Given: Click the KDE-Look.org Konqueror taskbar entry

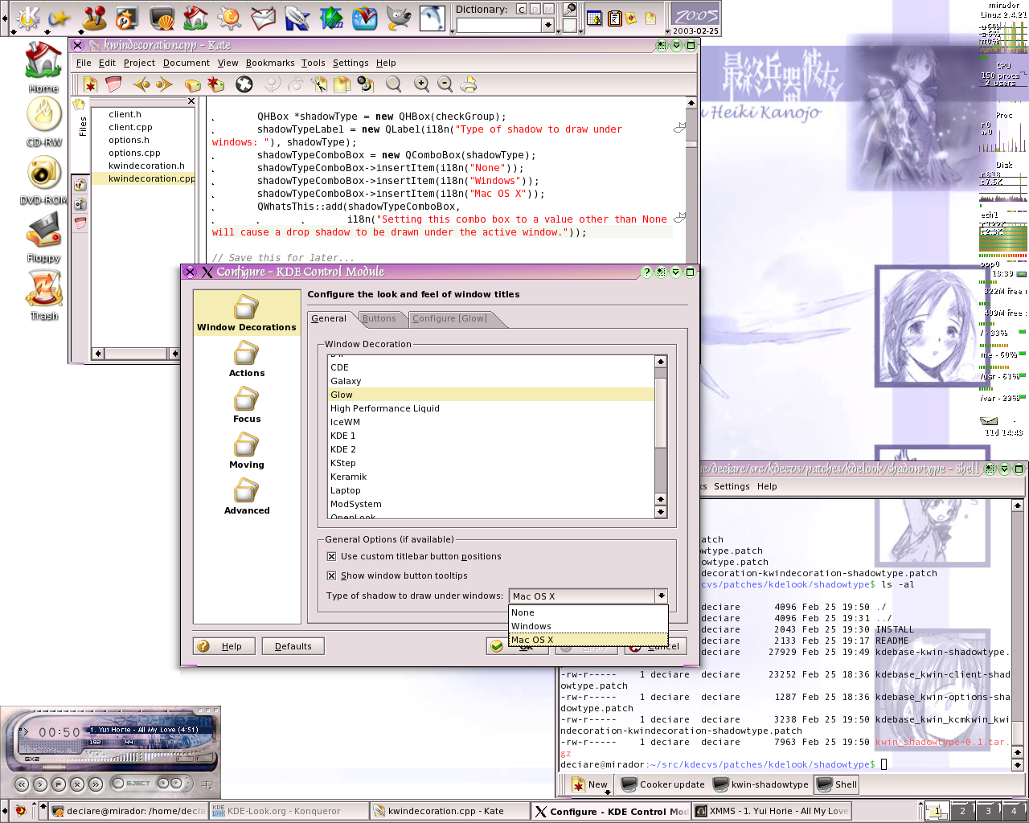Looking at the screenshot, I should pyautogui.click(x=289, y=811).
